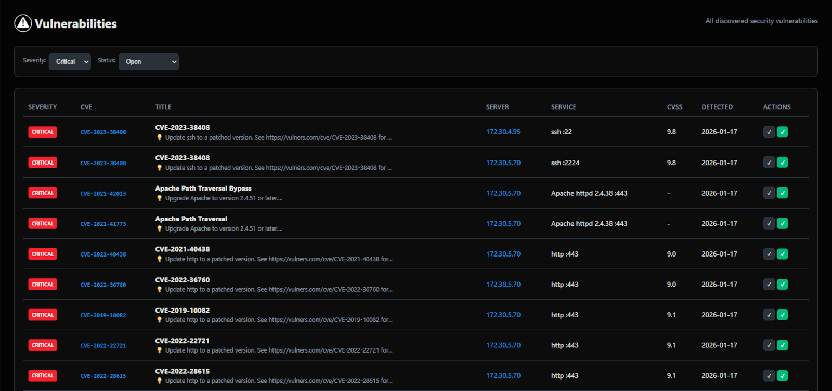Click green check for CVE-2022-22721 row
The width and height of the screenshot is (832, 391).
[782, 345]
